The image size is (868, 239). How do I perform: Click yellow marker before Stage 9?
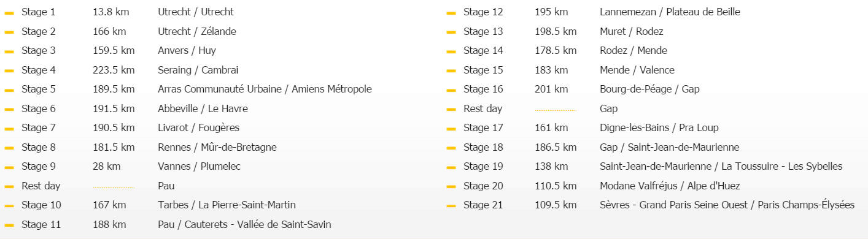(x=9, y=167)
